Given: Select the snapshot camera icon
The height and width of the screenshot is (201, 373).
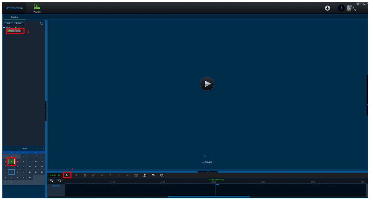Looking at the screenshot, I should tap(136, 175).
